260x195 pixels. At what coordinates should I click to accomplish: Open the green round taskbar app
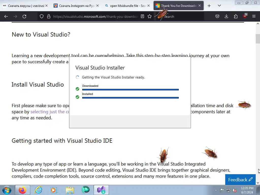point(86,190)
